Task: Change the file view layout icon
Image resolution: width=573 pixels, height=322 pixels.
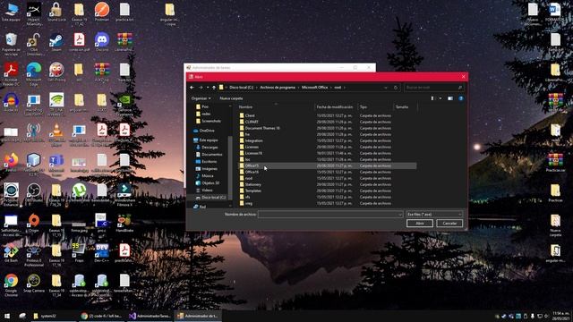Action: (x=433, y=98)
